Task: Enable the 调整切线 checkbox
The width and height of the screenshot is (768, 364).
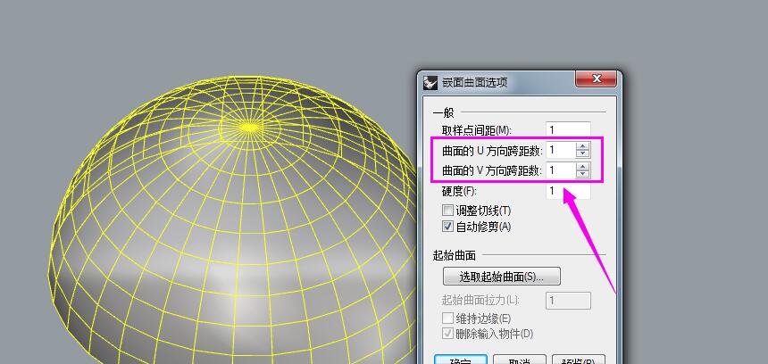Action: click(x=447, y=211)
